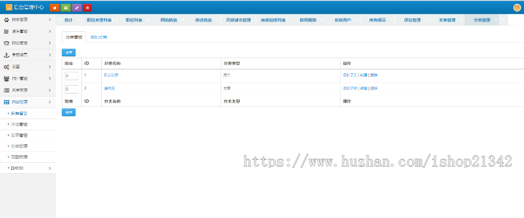Click the gears icon beside 设置
The width and height of the screenshot is (524, 218).
6,67
